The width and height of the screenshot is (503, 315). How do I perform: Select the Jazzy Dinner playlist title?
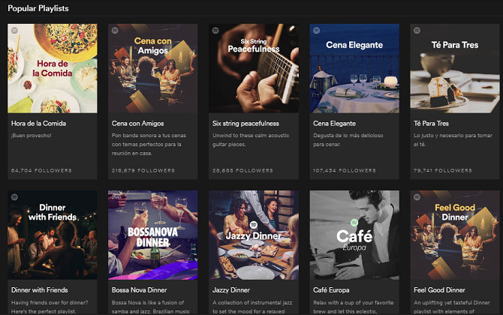230,290
